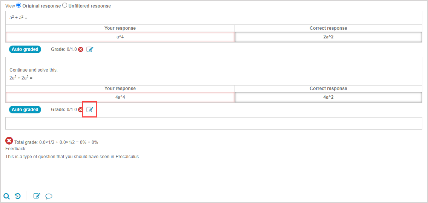Edit the grade for the 2a² + 2a² question
Viewport: 428px width, 203px height.
coord(90,110)
